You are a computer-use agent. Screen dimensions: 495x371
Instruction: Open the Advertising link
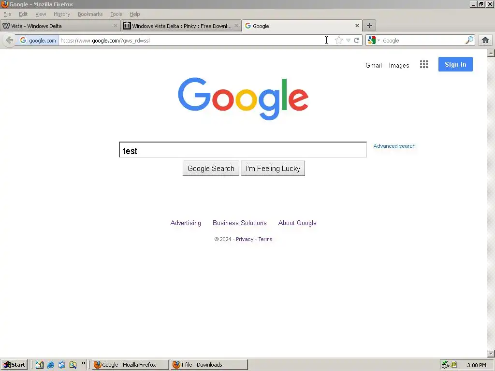click(x=186, y=223)
